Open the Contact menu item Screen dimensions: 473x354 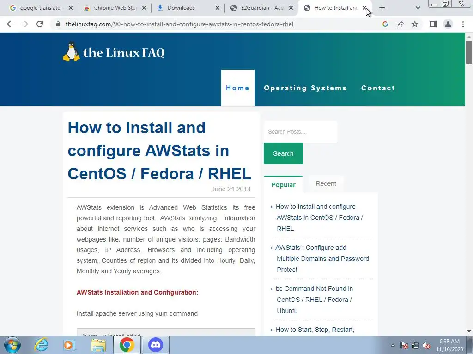378,88
